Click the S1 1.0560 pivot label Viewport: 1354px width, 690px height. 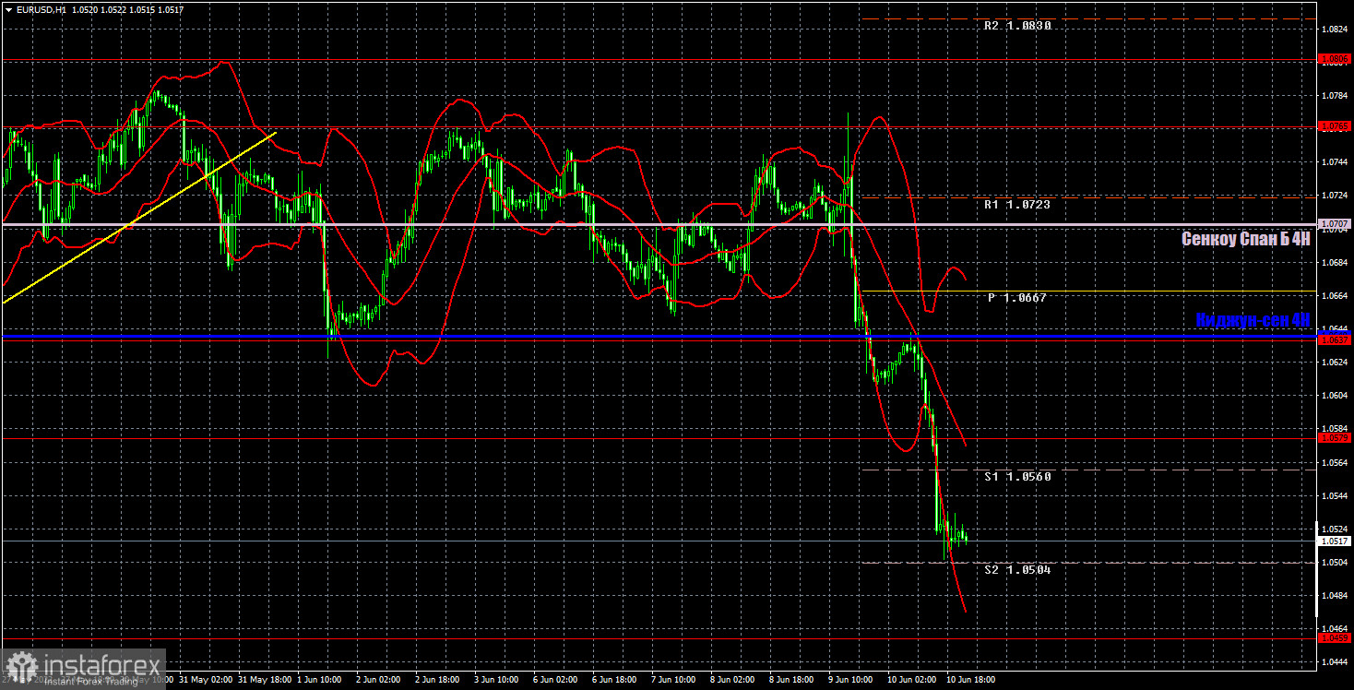1017,477
